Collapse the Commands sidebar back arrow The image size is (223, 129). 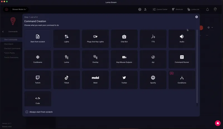click(3, 32)
